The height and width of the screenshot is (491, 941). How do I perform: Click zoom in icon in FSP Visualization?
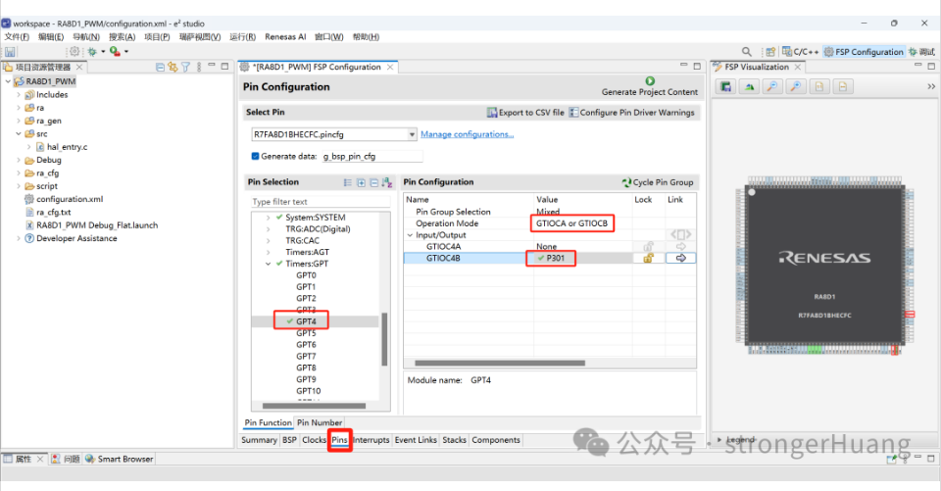pyautogui.click(x=796, y=87)
